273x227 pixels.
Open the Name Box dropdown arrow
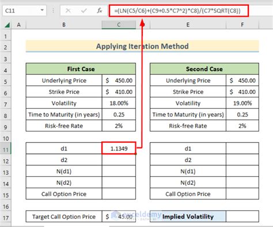point(42,10)
